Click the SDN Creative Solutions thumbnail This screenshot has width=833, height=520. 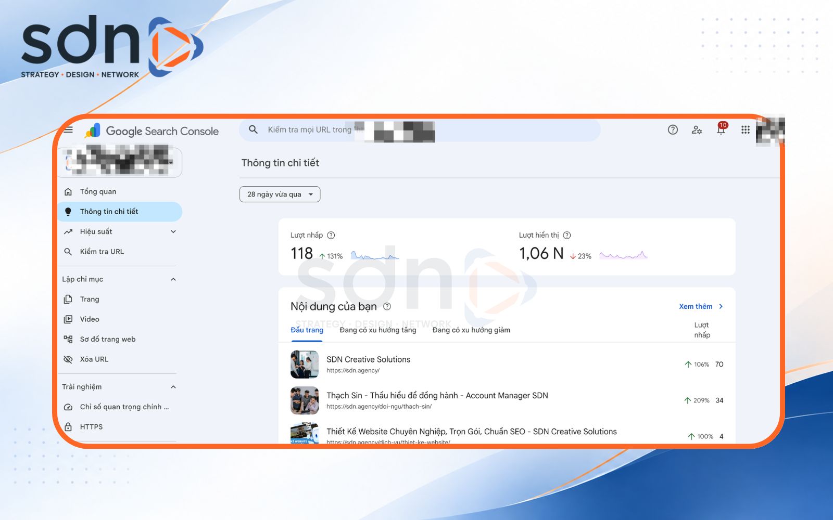(x=305, y=365)
